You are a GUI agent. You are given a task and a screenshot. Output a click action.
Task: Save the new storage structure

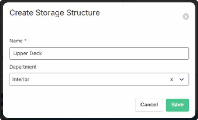coord(177,105)
